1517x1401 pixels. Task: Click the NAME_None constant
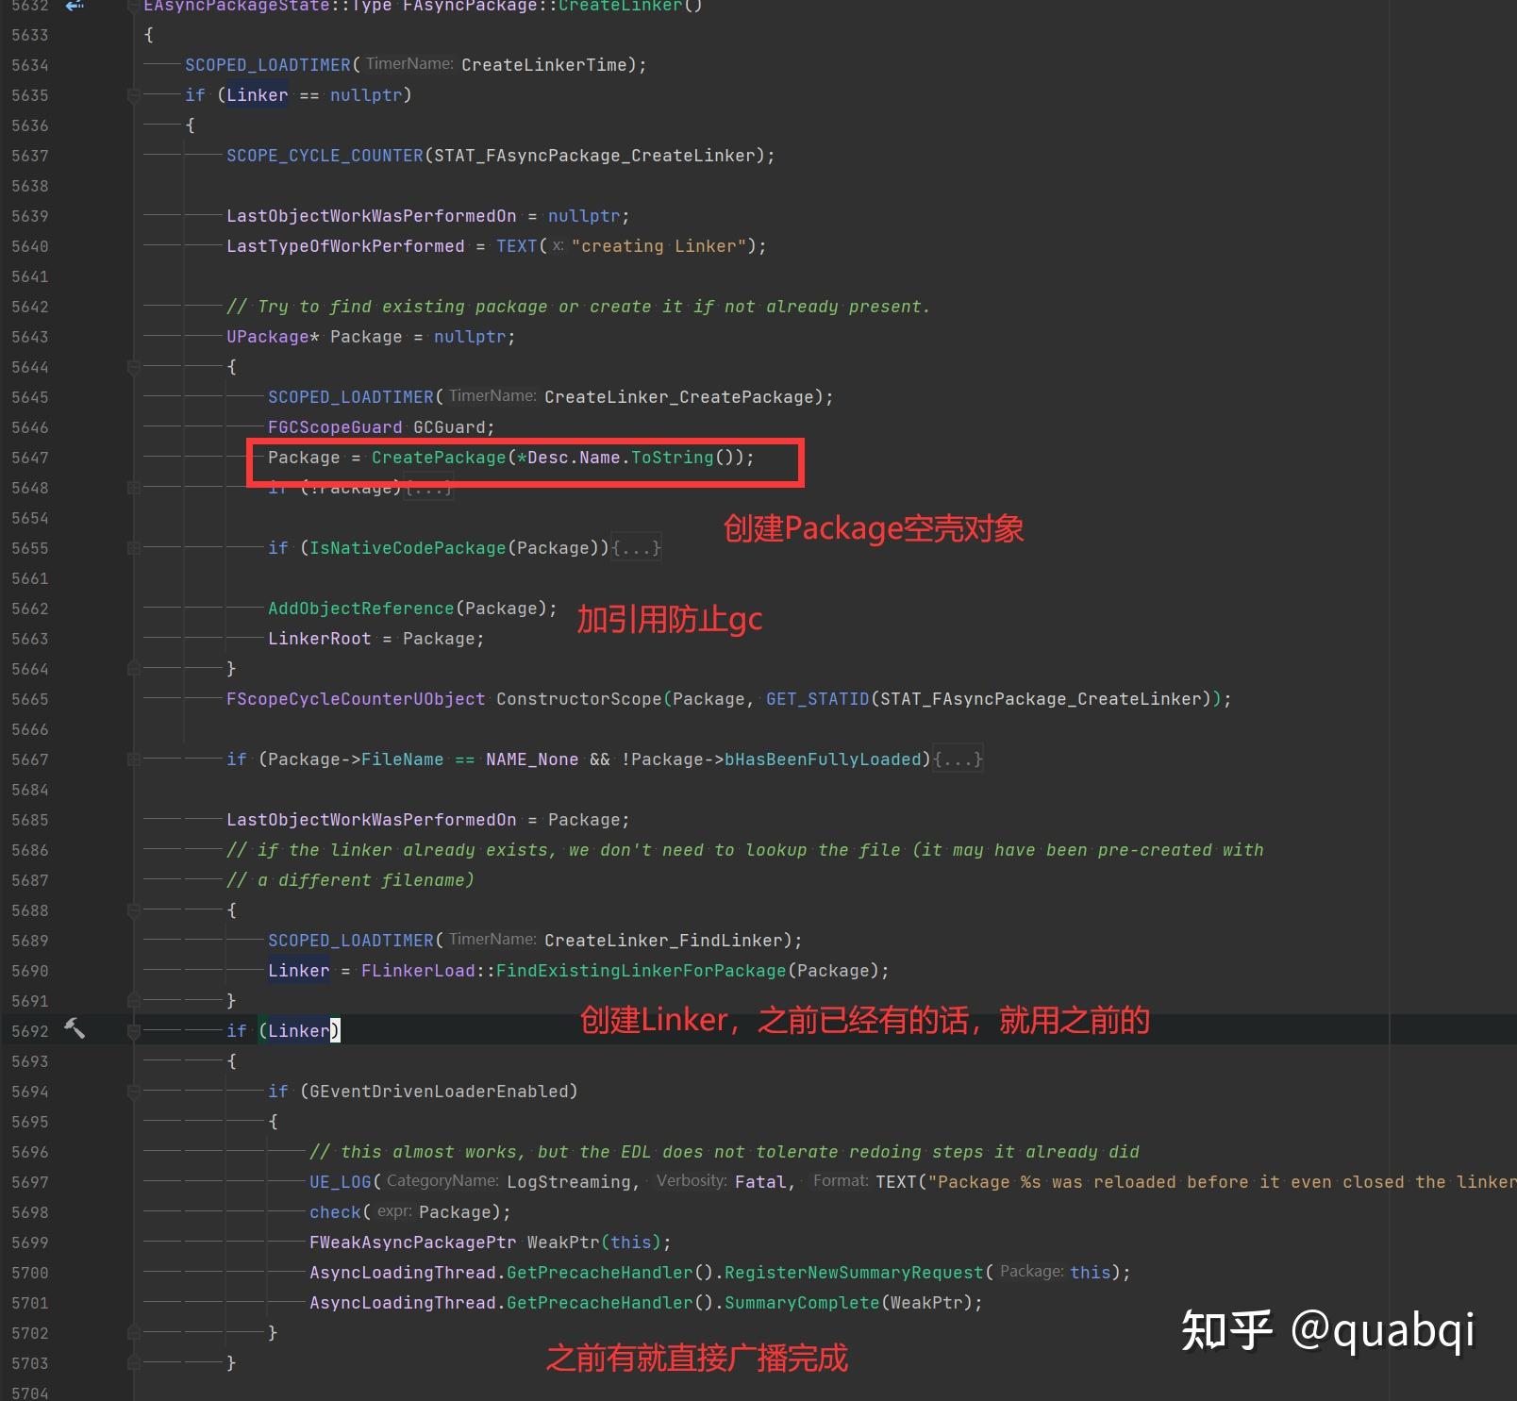[x=532, y=759]
